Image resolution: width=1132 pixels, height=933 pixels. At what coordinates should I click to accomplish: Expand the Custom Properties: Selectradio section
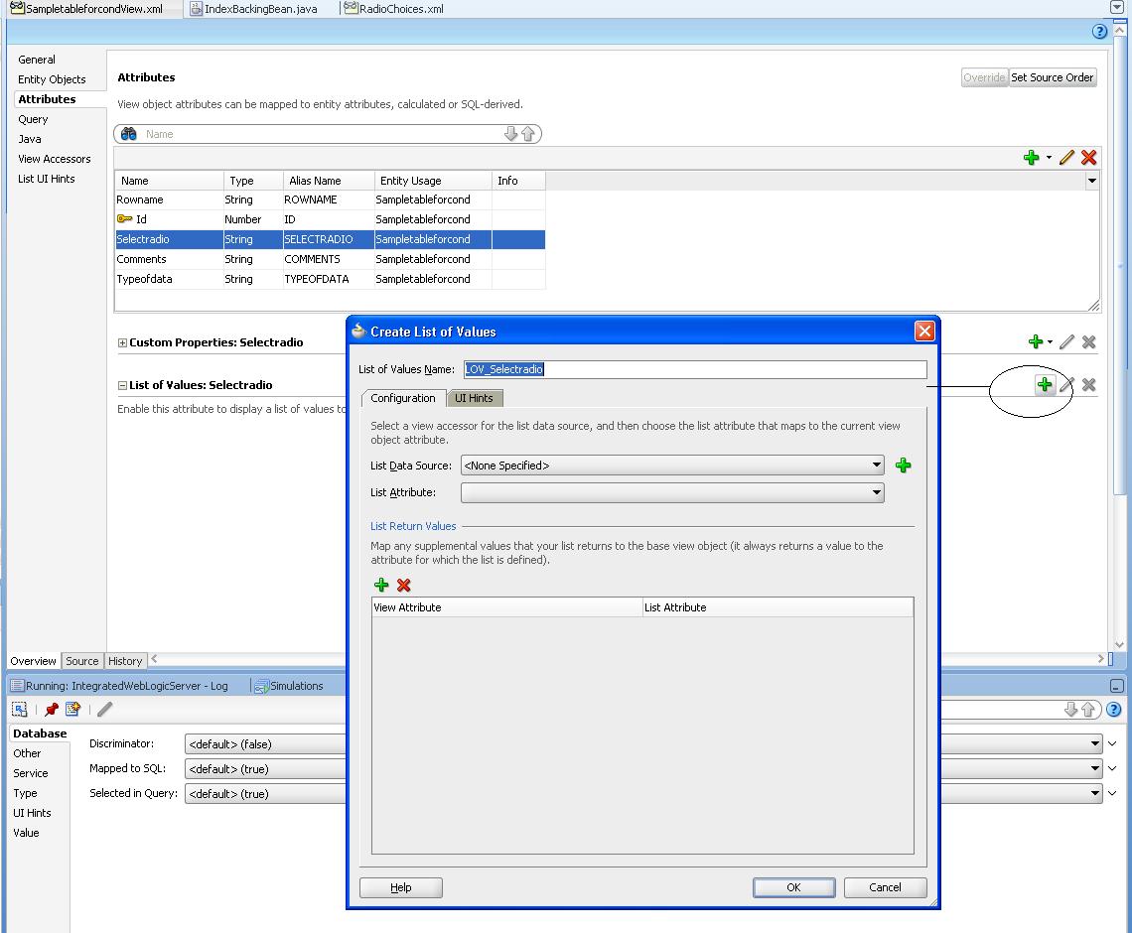(122, 342)
